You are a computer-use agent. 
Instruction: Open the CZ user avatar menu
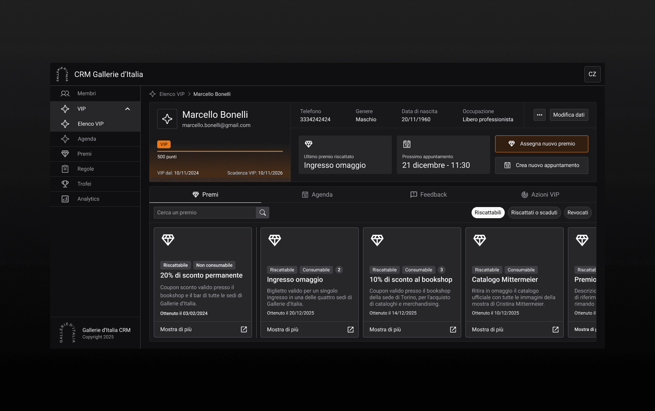click(x=592, y=74)
